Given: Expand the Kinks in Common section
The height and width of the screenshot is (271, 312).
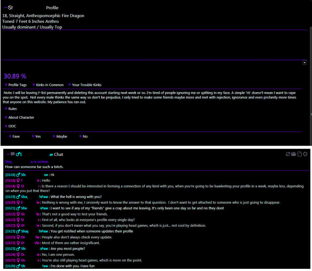Looking at the screenshot, I should (x=48, y=85).
